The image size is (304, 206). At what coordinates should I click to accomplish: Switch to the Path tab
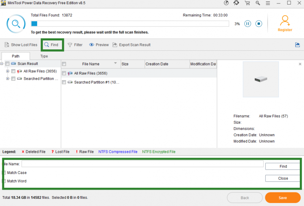16,56
